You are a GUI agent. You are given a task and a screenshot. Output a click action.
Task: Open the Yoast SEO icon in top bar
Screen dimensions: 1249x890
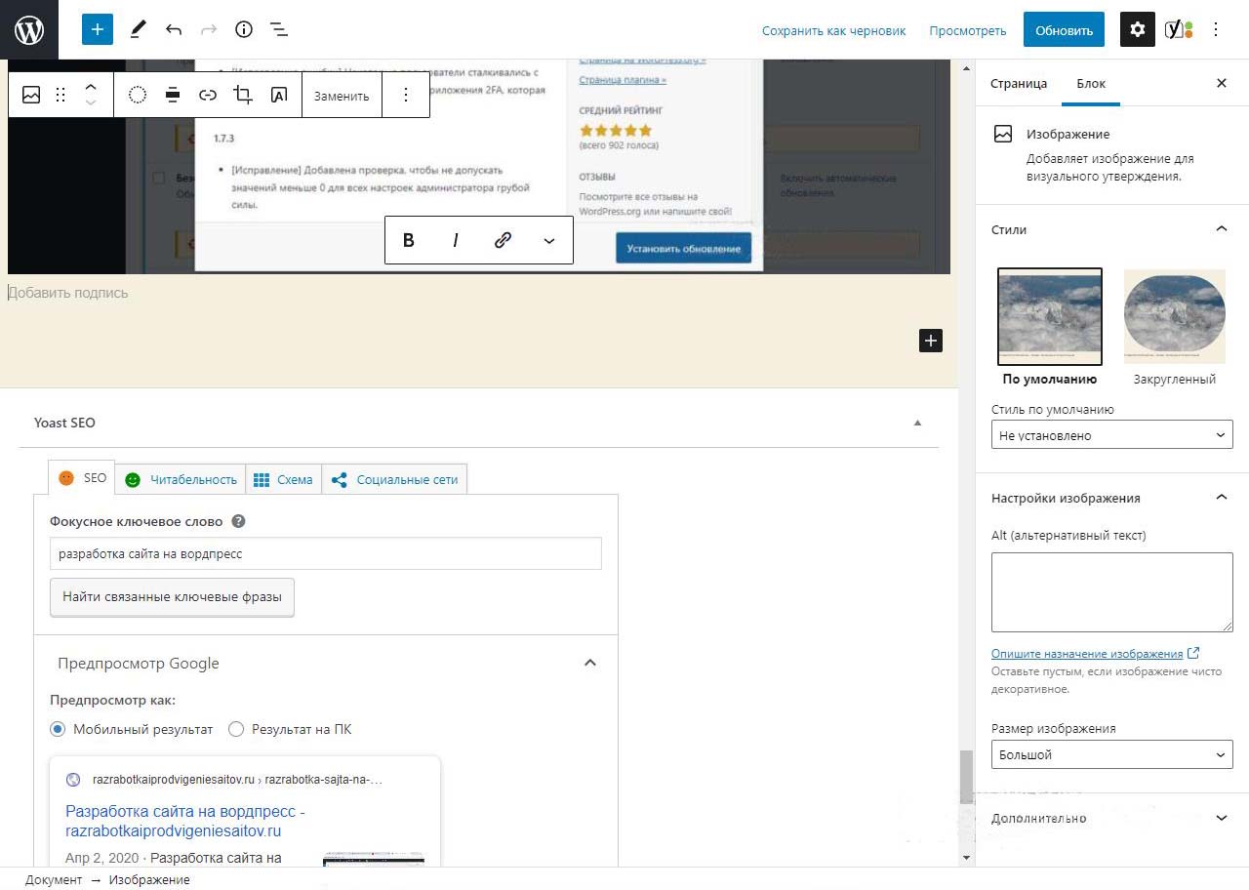(1178, 29)
